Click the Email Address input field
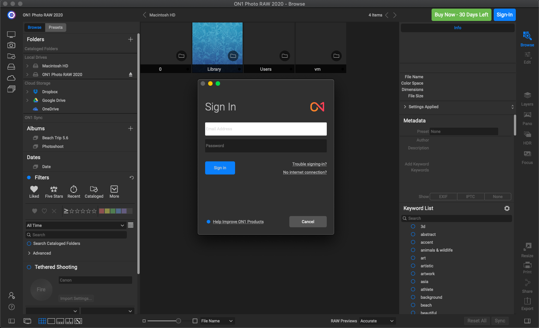539x328 pixels. coord(266,129)
